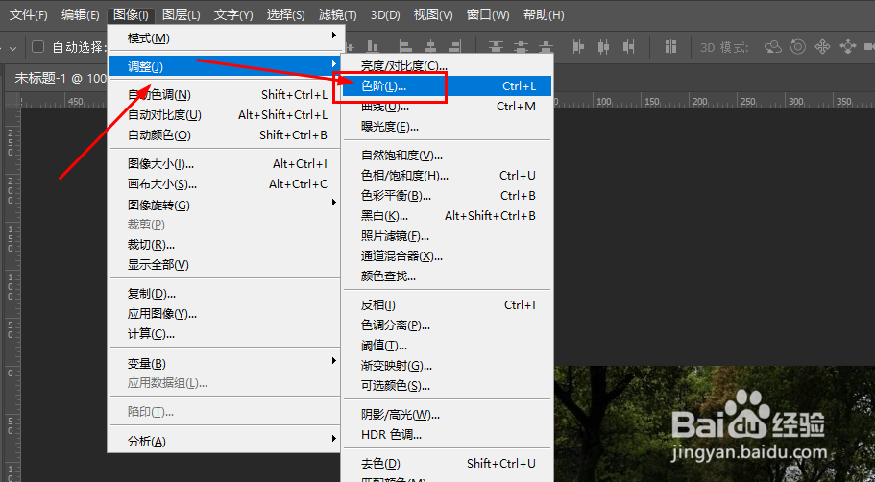Choose 去色(D) menu item

(447, 464)
